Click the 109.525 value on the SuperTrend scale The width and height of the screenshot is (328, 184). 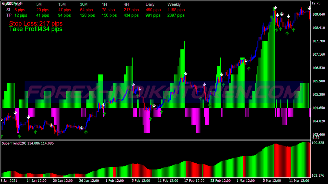point(318,143)
